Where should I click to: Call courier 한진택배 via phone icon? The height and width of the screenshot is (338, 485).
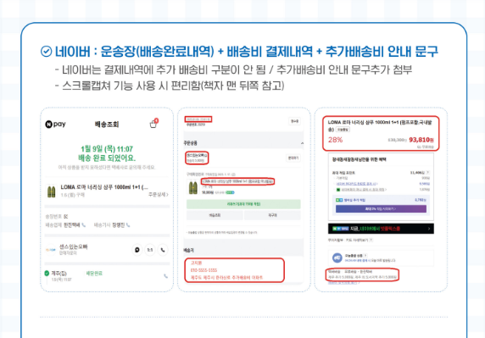click(x=83, y=225)
